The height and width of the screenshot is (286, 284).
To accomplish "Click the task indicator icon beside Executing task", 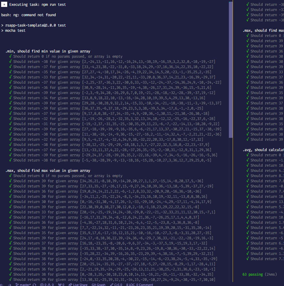I will (4, 4).
